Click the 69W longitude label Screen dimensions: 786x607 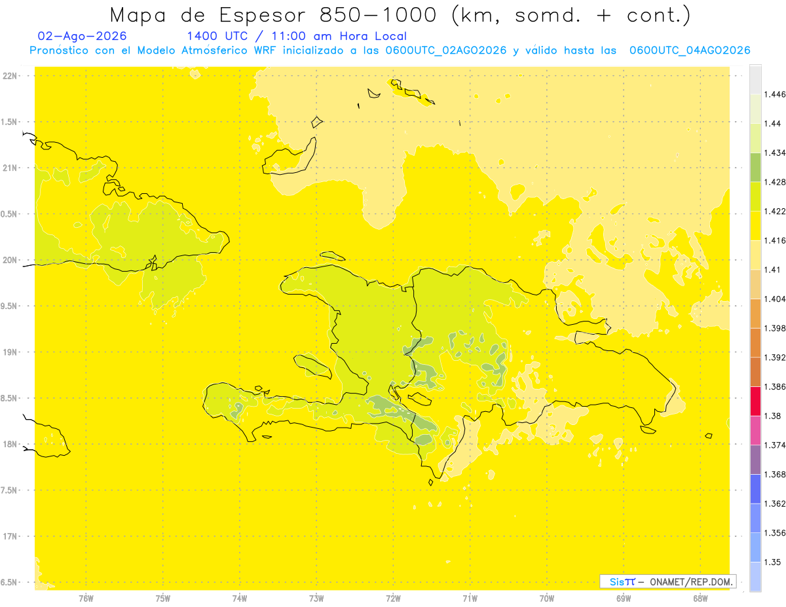[624, 598]
